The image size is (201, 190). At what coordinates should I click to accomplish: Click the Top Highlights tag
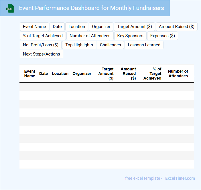click(79, 45)
